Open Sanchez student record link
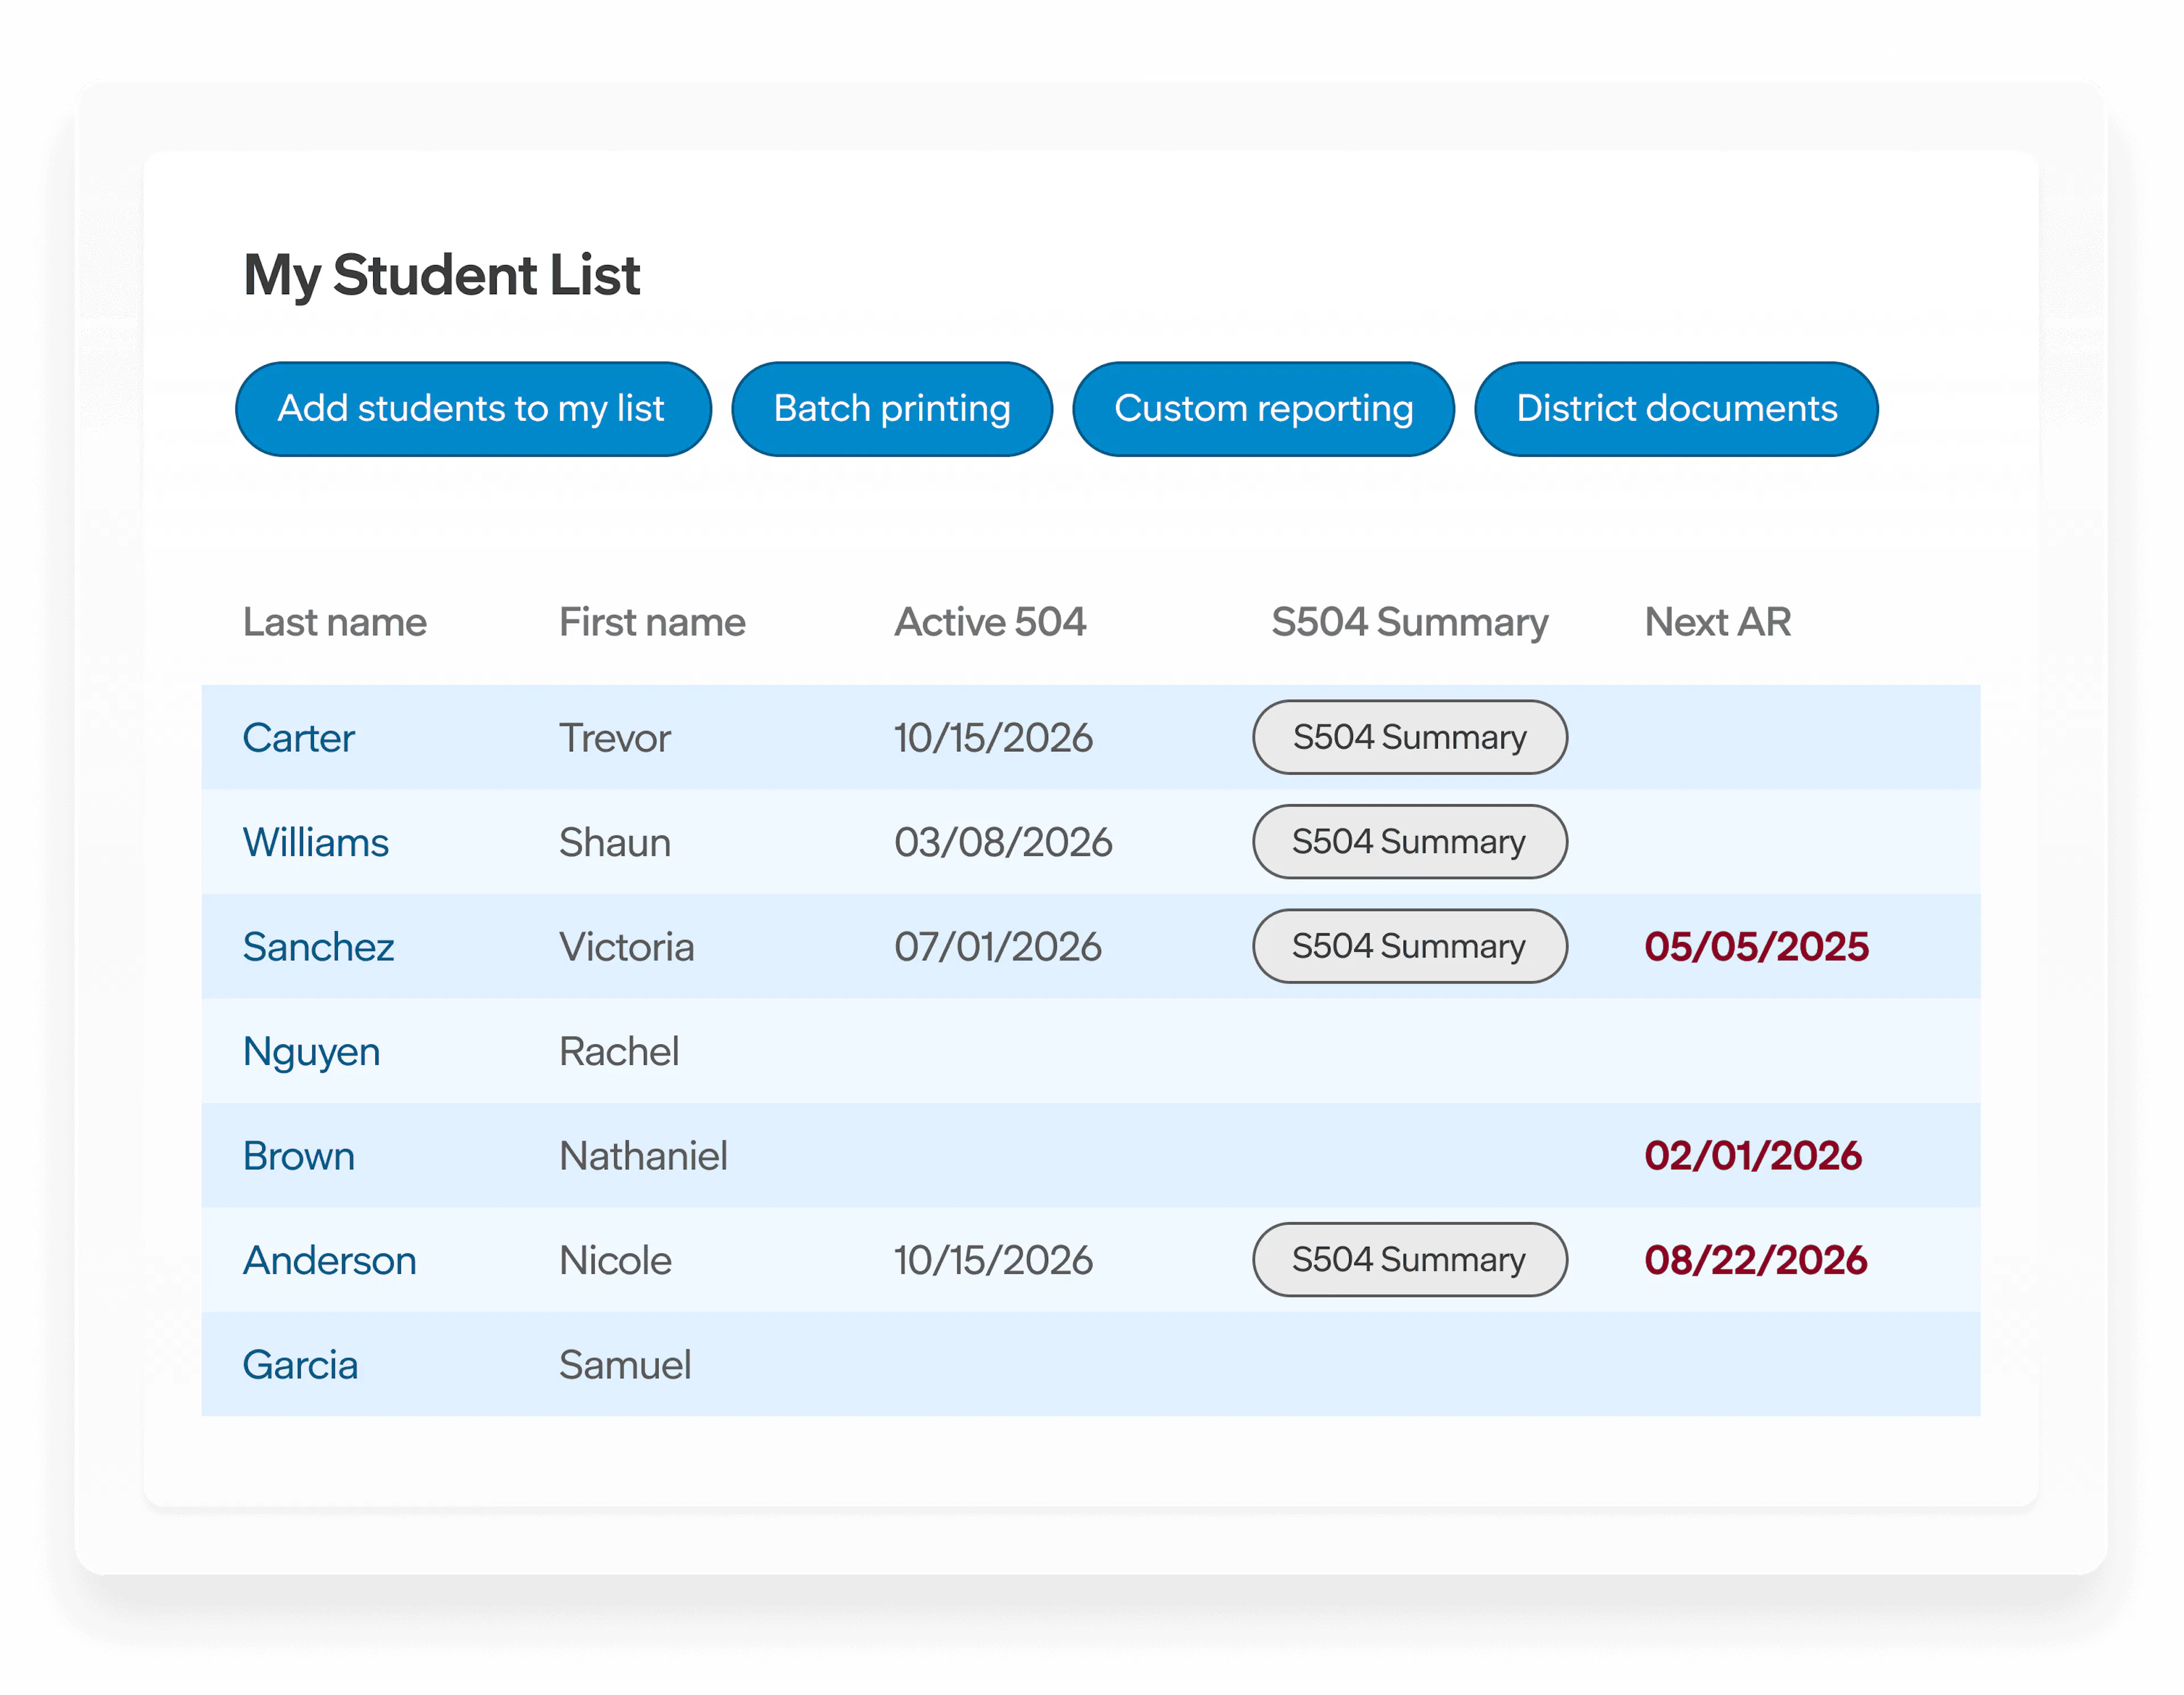The width and height of the screenshot is (2184, 1695). pyautogui.click(x=318, y=947)
